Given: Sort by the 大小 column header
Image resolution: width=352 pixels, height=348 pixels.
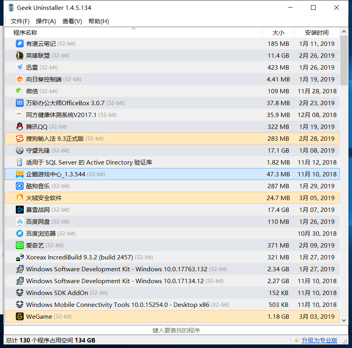Looking at the screenshot, I should pyautogui.click(x=278, y=32).
